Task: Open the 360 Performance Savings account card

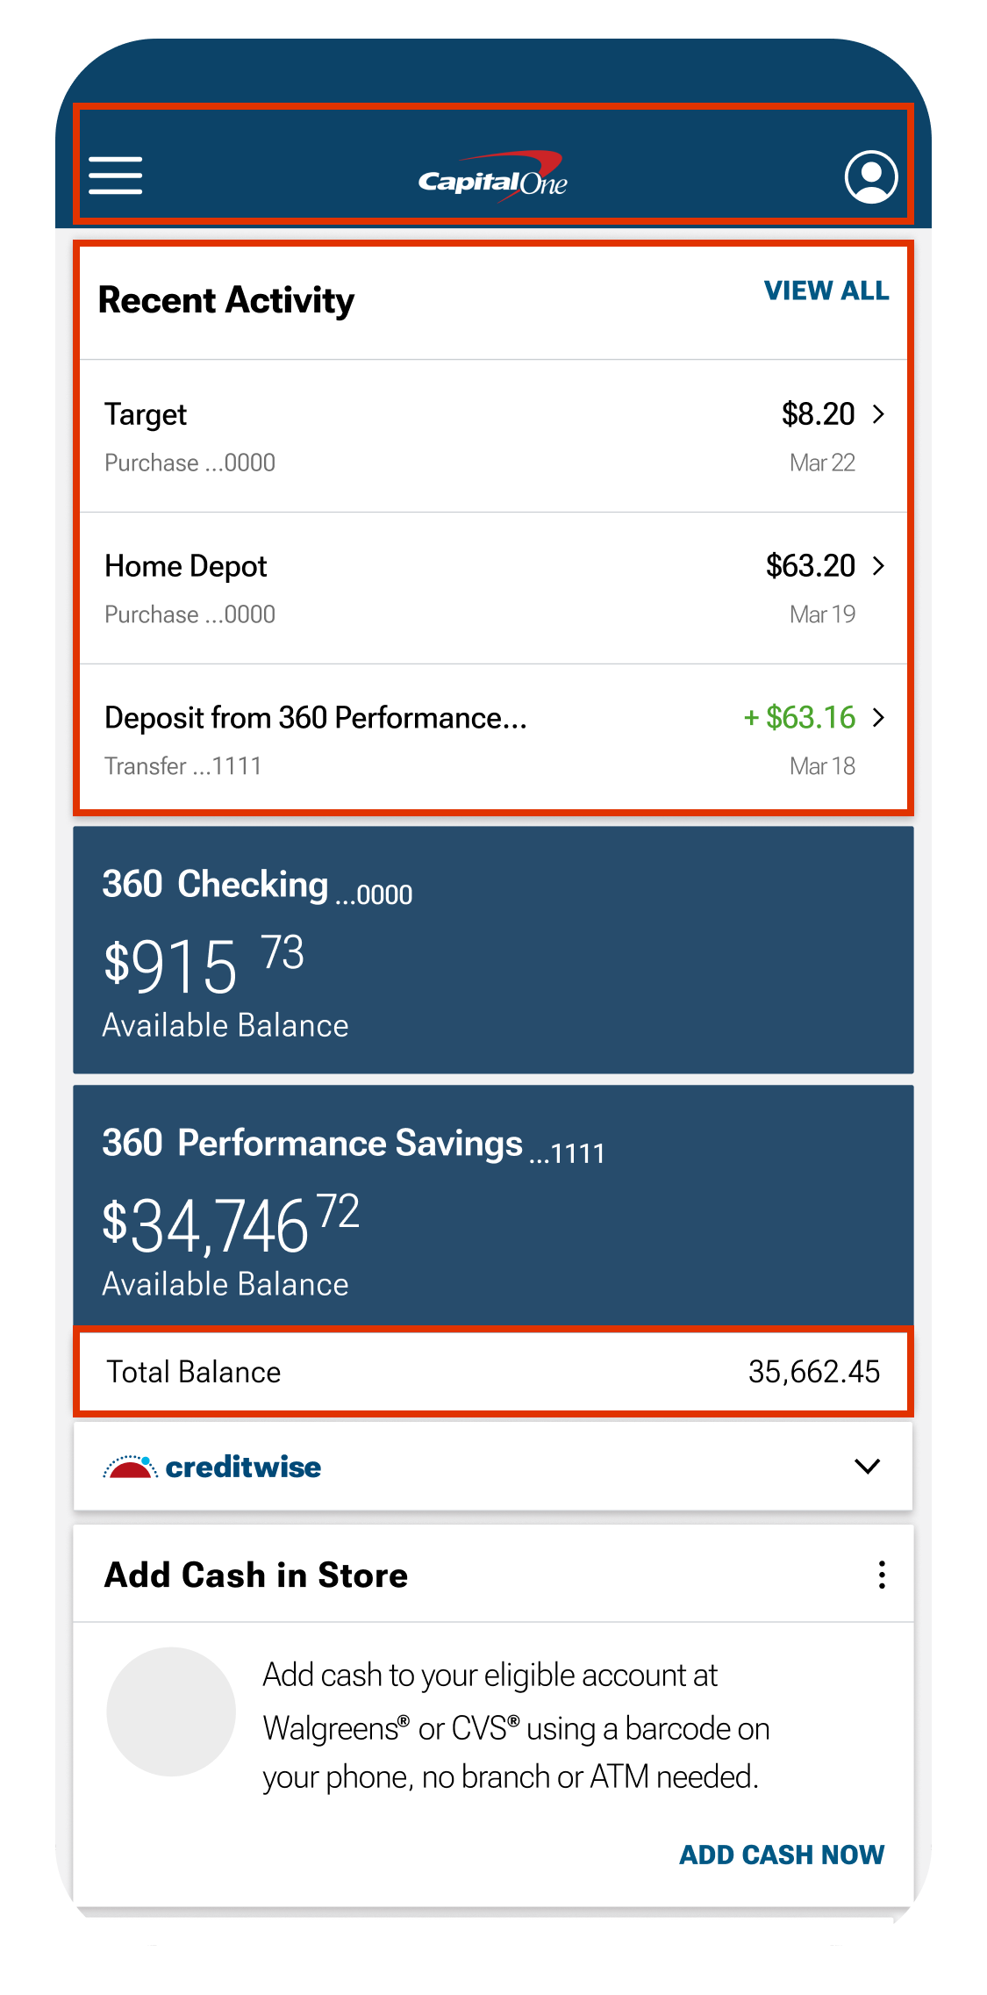Action: click(493, 1208)
